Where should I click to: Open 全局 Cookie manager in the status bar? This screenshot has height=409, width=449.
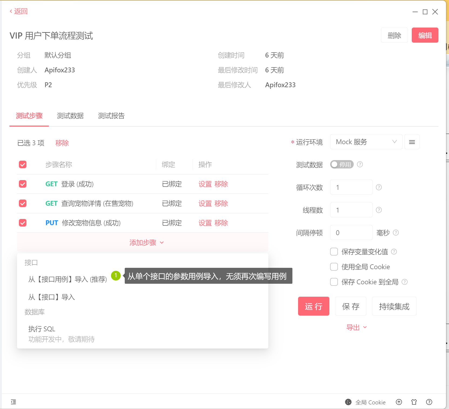click(x=365, y=402)
